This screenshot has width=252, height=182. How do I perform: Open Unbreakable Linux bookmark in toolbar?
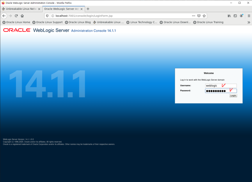click(108, 22)
